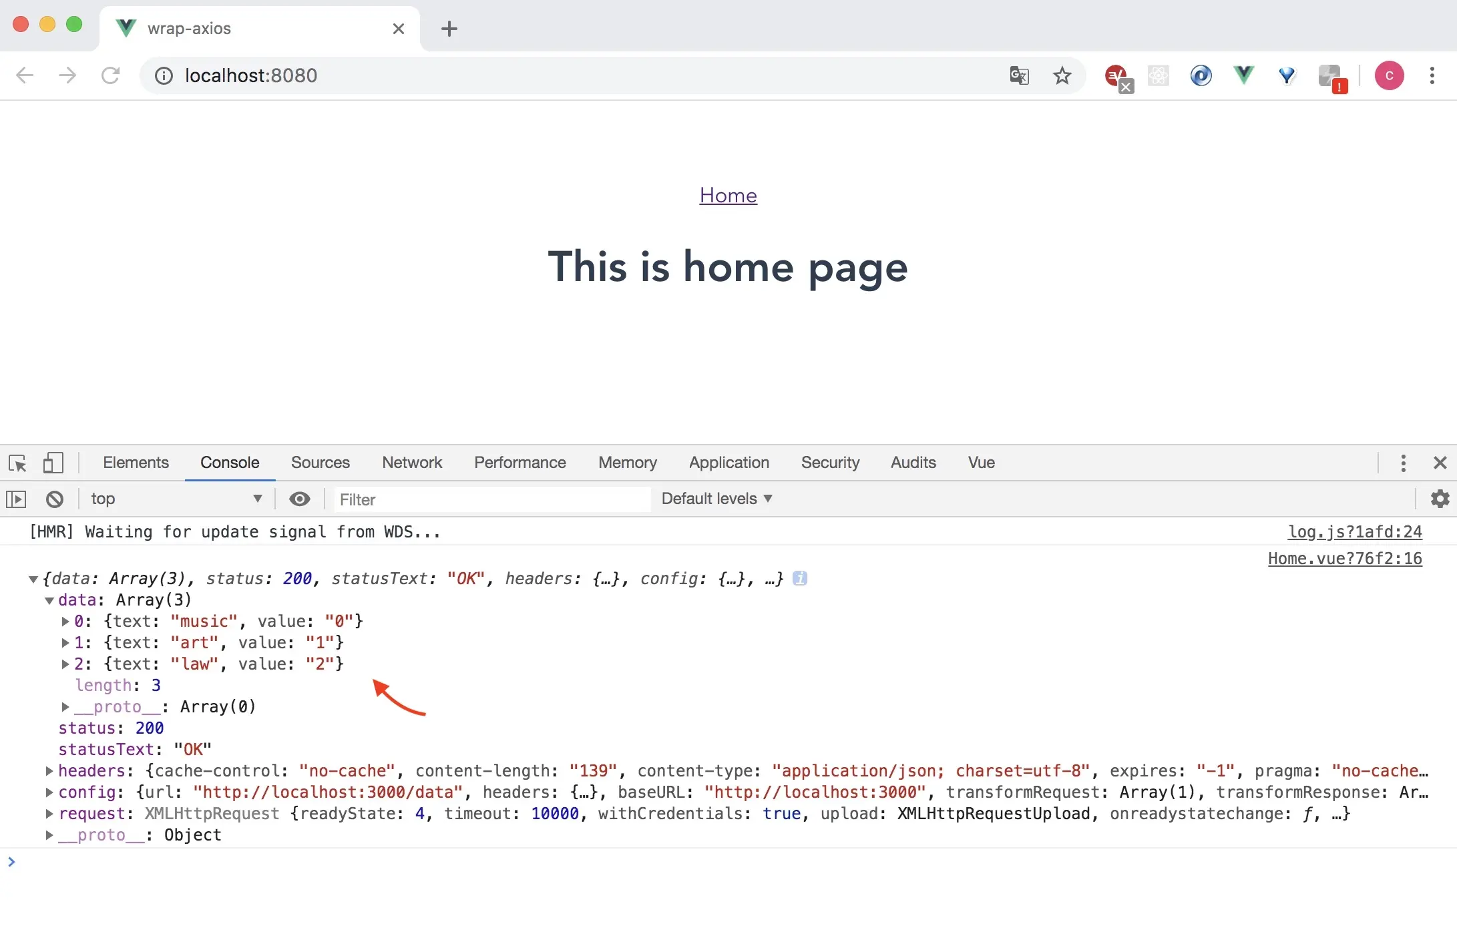The width and height of the screenshot is (1457, 932).
Task: Expand the headers object row
Action: tap(49, 771)
